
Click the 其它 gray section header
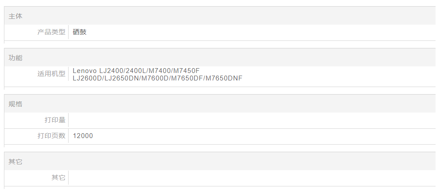pos(15,162)
